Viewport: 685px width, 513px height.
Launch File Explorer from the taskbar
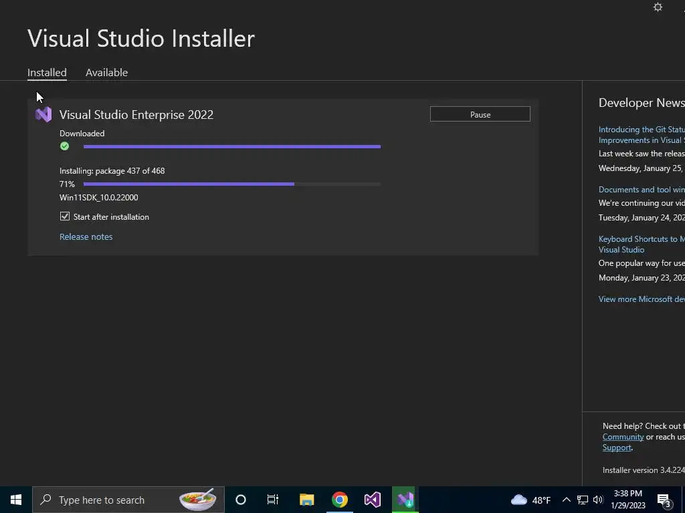(306, 500)
